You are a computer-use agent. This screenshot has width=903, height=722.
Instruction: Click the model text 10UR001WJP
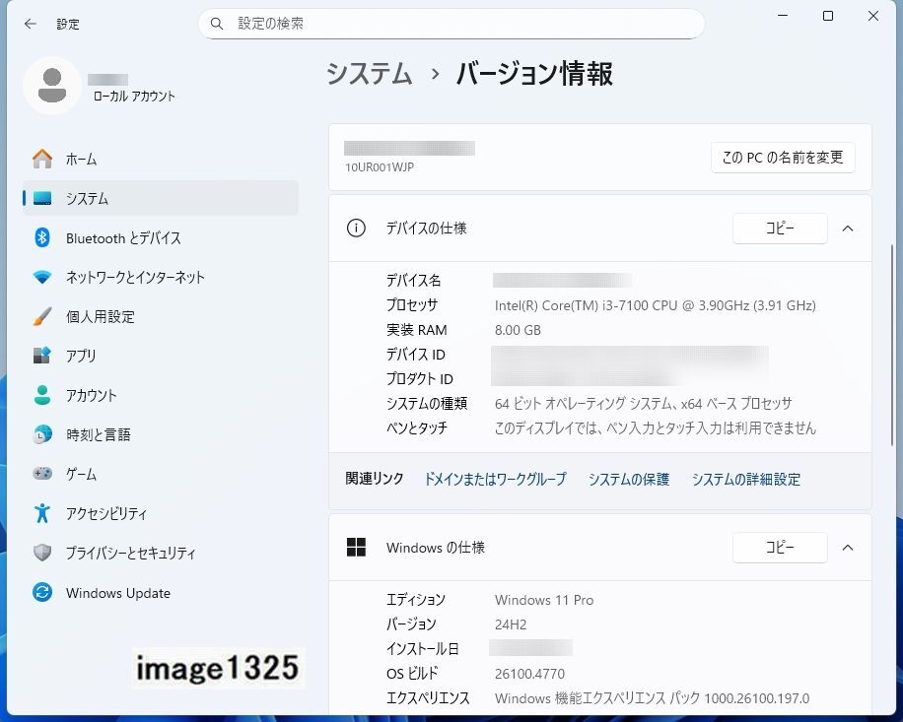(x=379, y=167)
